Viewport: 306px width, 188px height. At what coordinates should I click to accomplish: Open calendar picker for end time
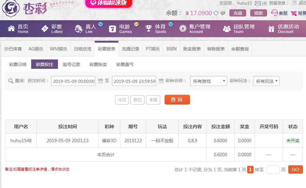(161, 81)
